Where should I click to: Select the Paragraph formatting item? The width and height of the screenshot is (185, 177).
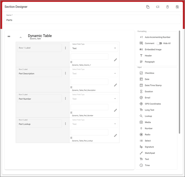click(x=147, y=62)
